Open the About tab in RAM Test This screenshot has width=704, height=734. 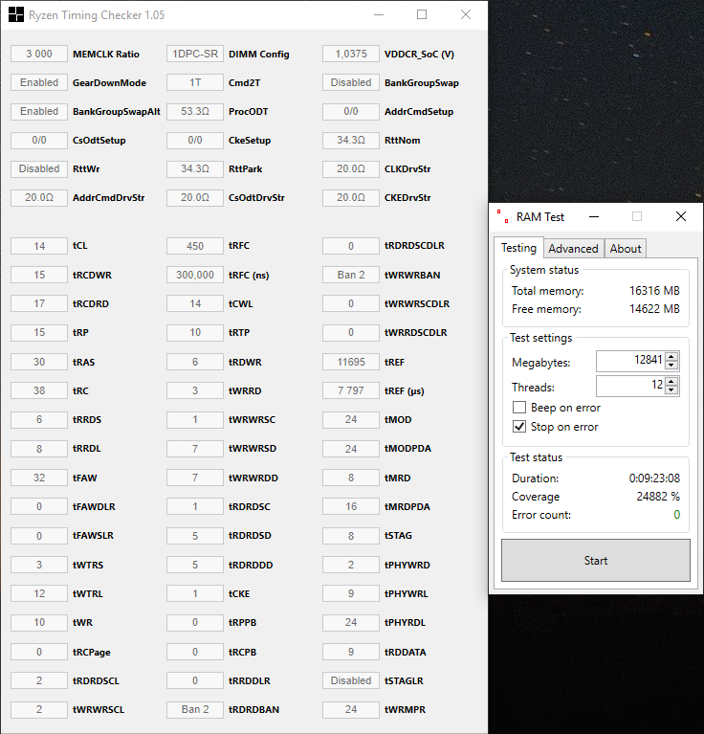pos(626,249)
